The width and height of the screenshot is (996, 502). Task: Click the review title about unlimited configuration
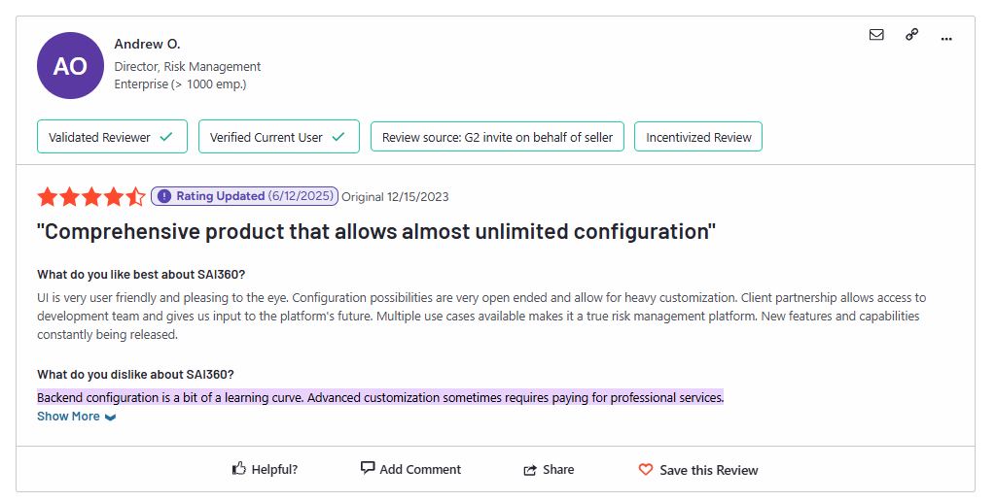[x=376, y=232]
